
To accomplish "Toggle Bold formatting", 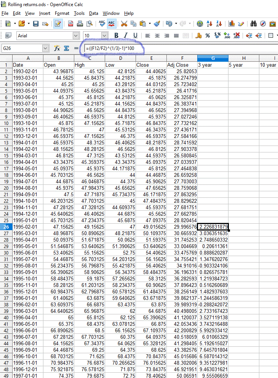I will pyautogui.click(x=117, y=35).
